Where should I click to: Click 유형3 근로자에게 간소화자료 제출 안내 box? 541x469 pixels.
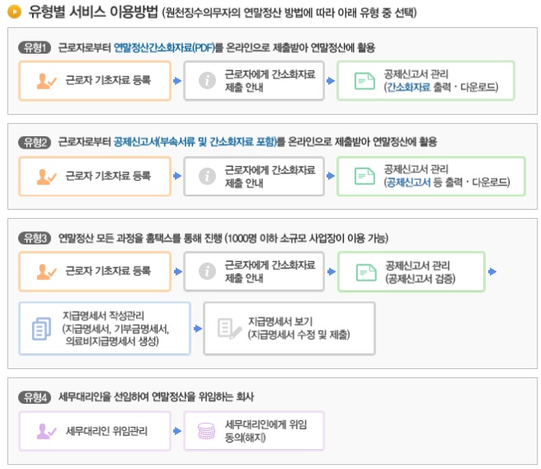(x=254, y=271)
